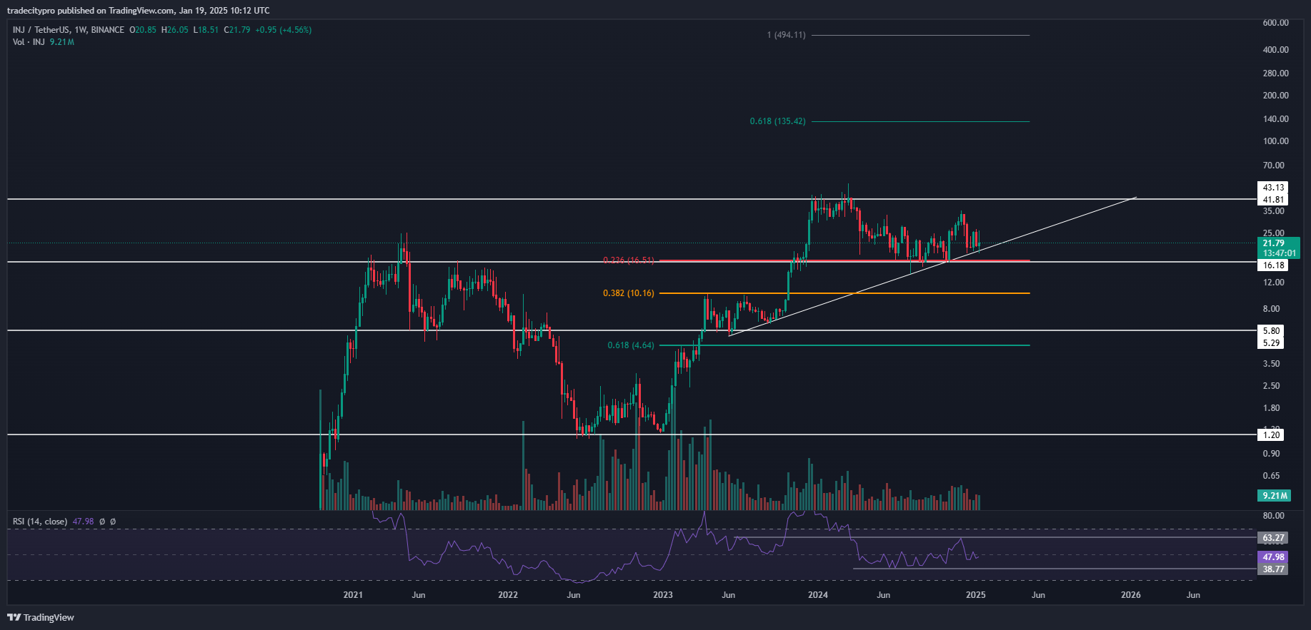Image resolution: width=1311 pixels, height=630 pixels.
Task: Select the 1.20 price tag
Action: tap(1271, 435)
